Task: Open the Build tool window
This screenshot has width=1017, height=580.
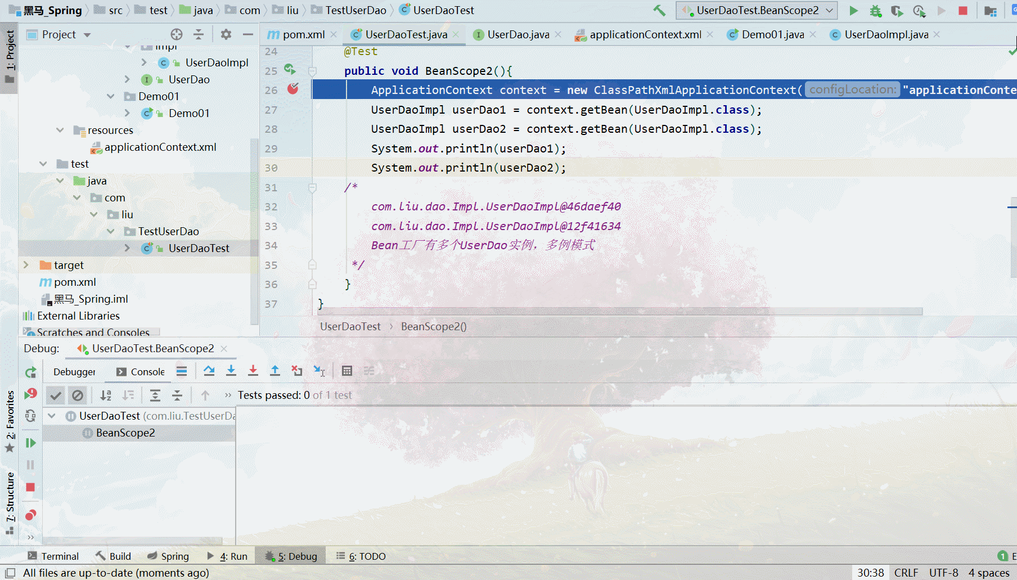Action: click(113, 556)
